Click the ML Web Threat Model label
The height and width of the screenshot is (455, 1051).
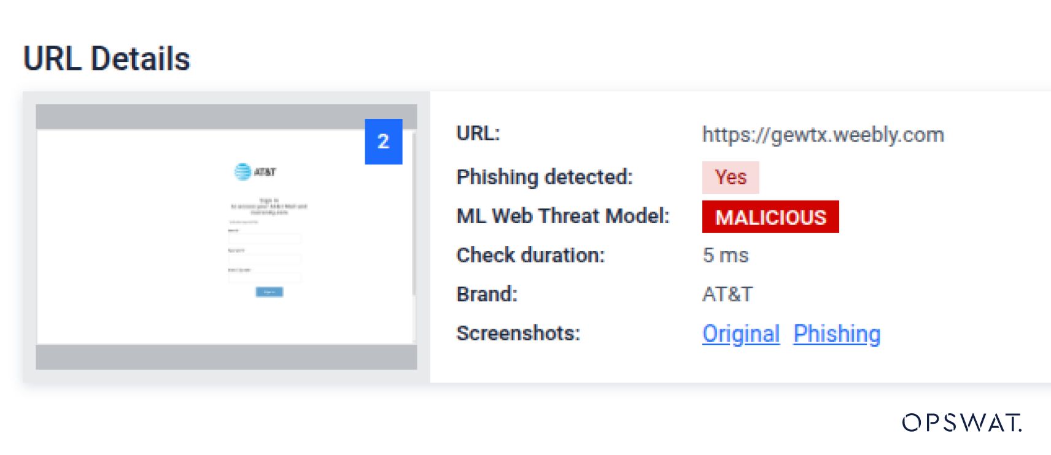562,216
